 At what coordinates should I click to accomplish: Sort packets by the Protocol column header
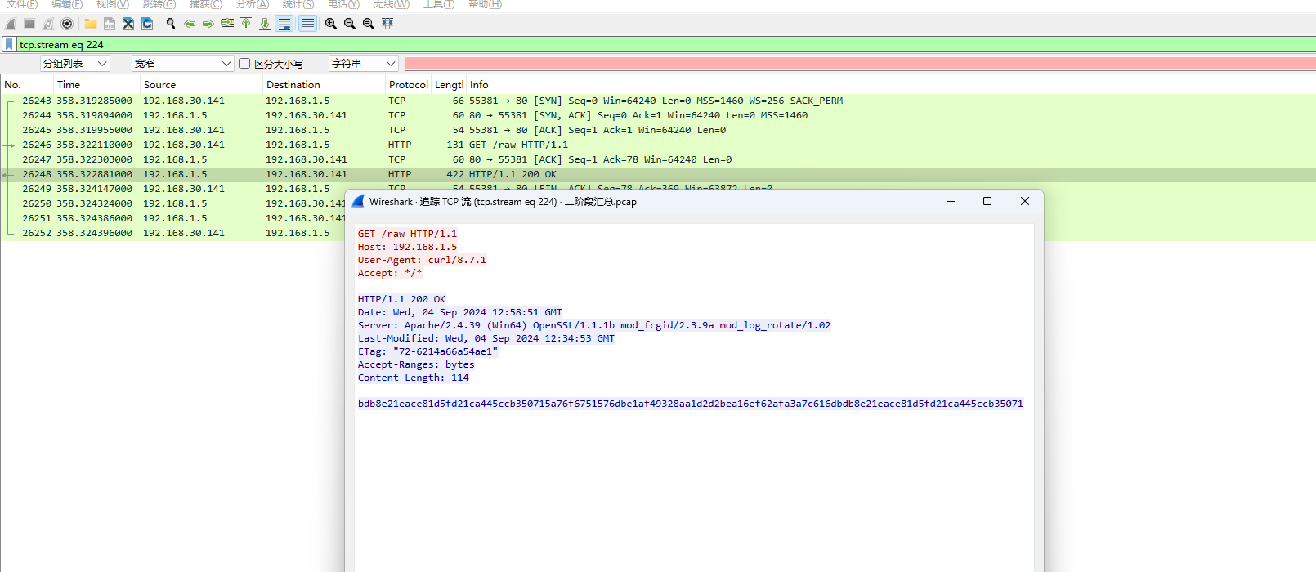tap(408, 85)
